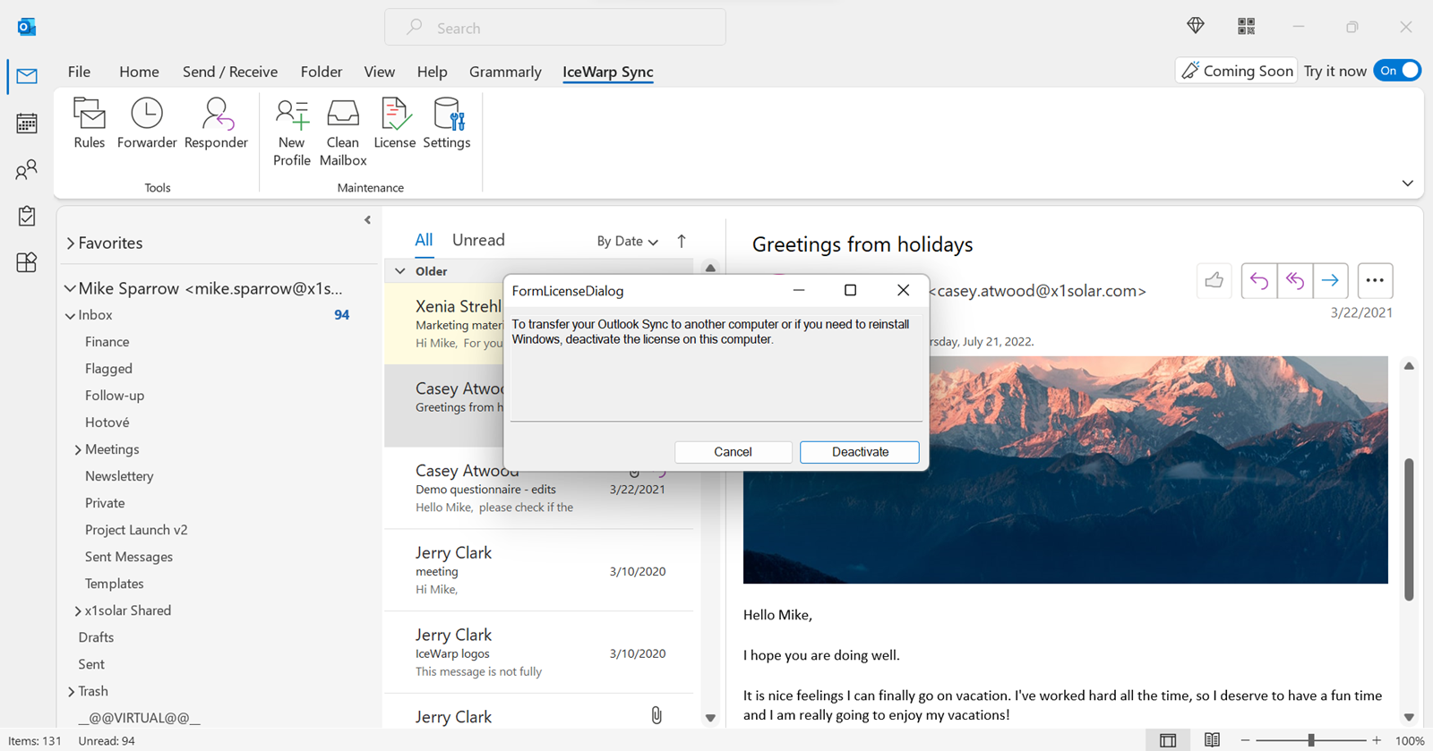
Task: Reverse sort order arrow
Action: (x=682, y=241)
